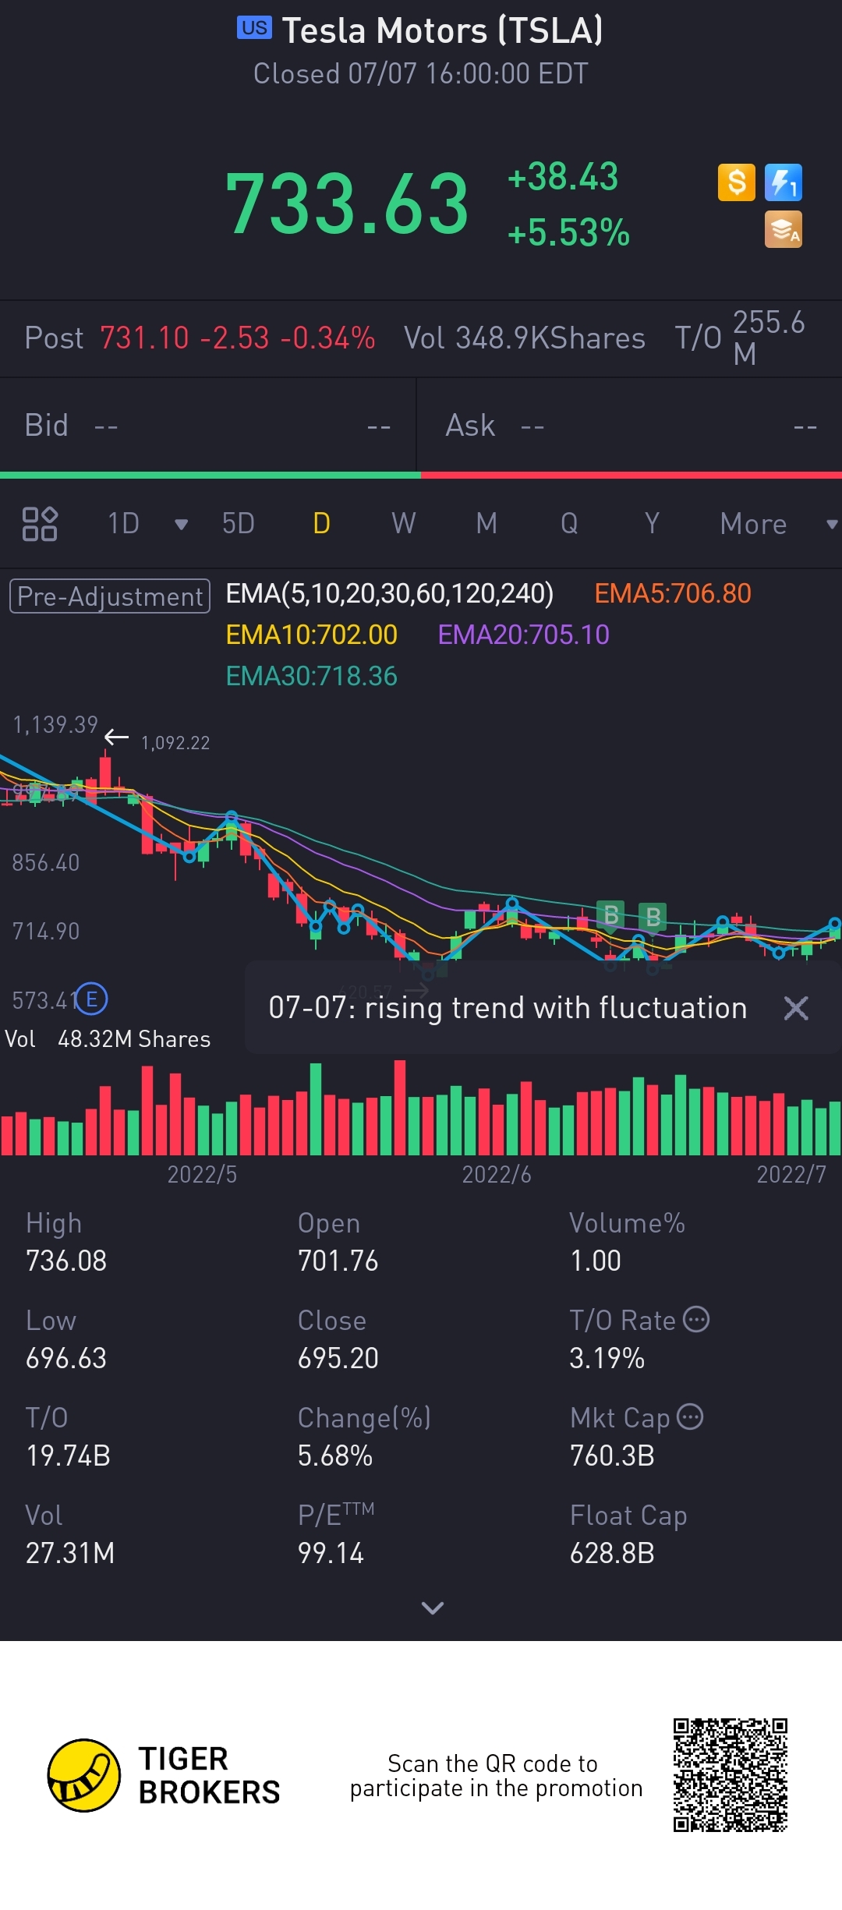Tap the Volume% 1.00 value

pos(596,1261)
